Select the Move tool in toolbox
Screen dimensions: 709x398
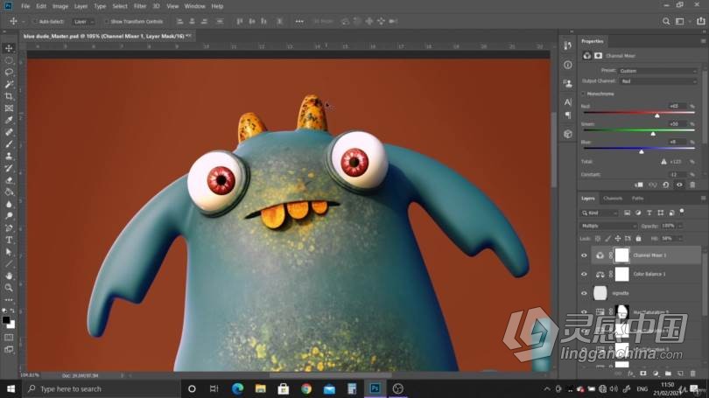(9, 48)
